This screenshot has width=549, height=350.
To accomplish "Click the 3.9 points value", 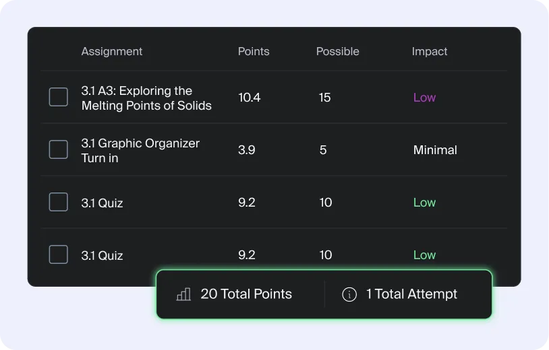I will coord(246,150).
